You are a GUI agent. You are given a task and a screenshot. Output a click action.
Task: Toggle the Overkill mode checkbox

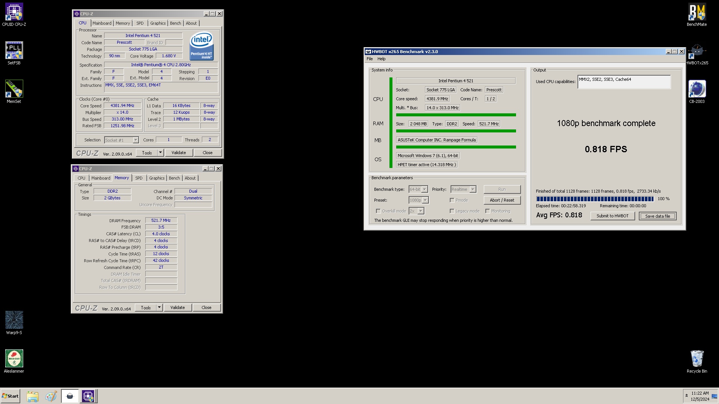click(x=378, y=211)
